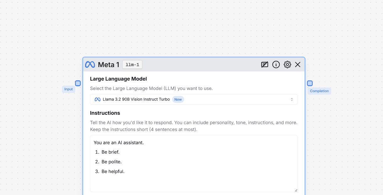Viewport: 383px width, 195px height.
Task: Click the Completion port label
Action: 319,91
